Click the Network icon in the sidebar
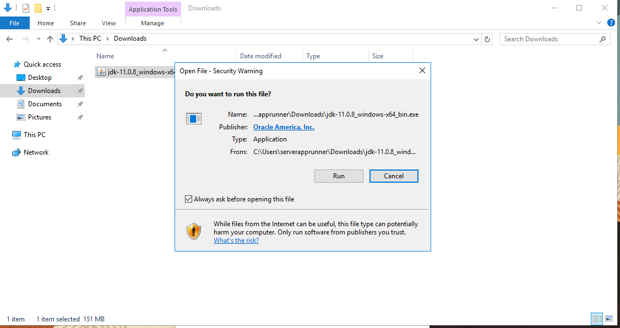The height and width of the screenshot is (328, 620). (x=16, y=152)
